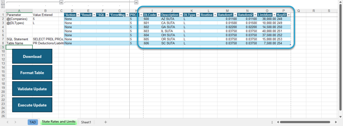Open the DLType column filter dropdown

coord(198,15)
